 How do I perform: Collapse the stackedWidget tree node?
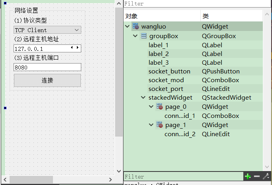click(143, 98)
